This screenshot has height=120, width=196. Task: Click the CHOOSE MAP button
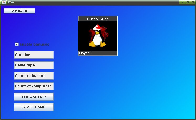coord(34,97)
